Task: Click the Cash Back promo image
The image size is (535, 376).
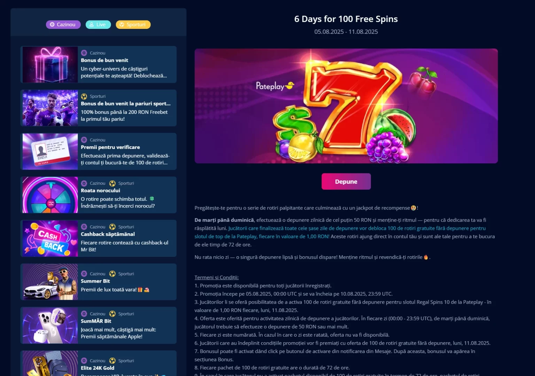Action: [50, 238]
